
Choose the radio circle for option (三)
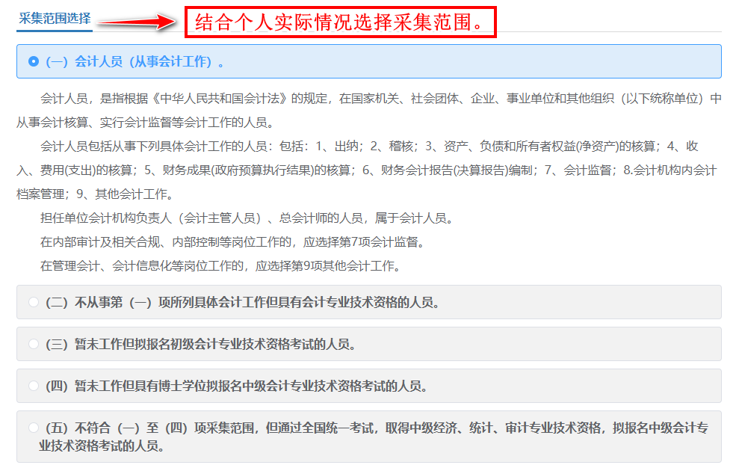(x=33, y=344)
